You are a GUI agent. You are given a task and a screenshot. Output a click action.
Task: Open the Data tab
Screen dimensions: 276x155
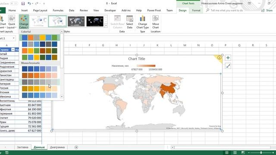(72, 10)
